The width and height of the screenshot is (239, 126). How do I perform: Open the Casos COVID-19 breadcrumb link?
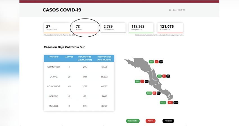[179, 10]
